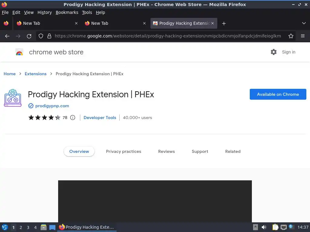This screenshot has height=232, width=310.
Task: Focus Firefox window in taskbar
Action: click(87, 227)
